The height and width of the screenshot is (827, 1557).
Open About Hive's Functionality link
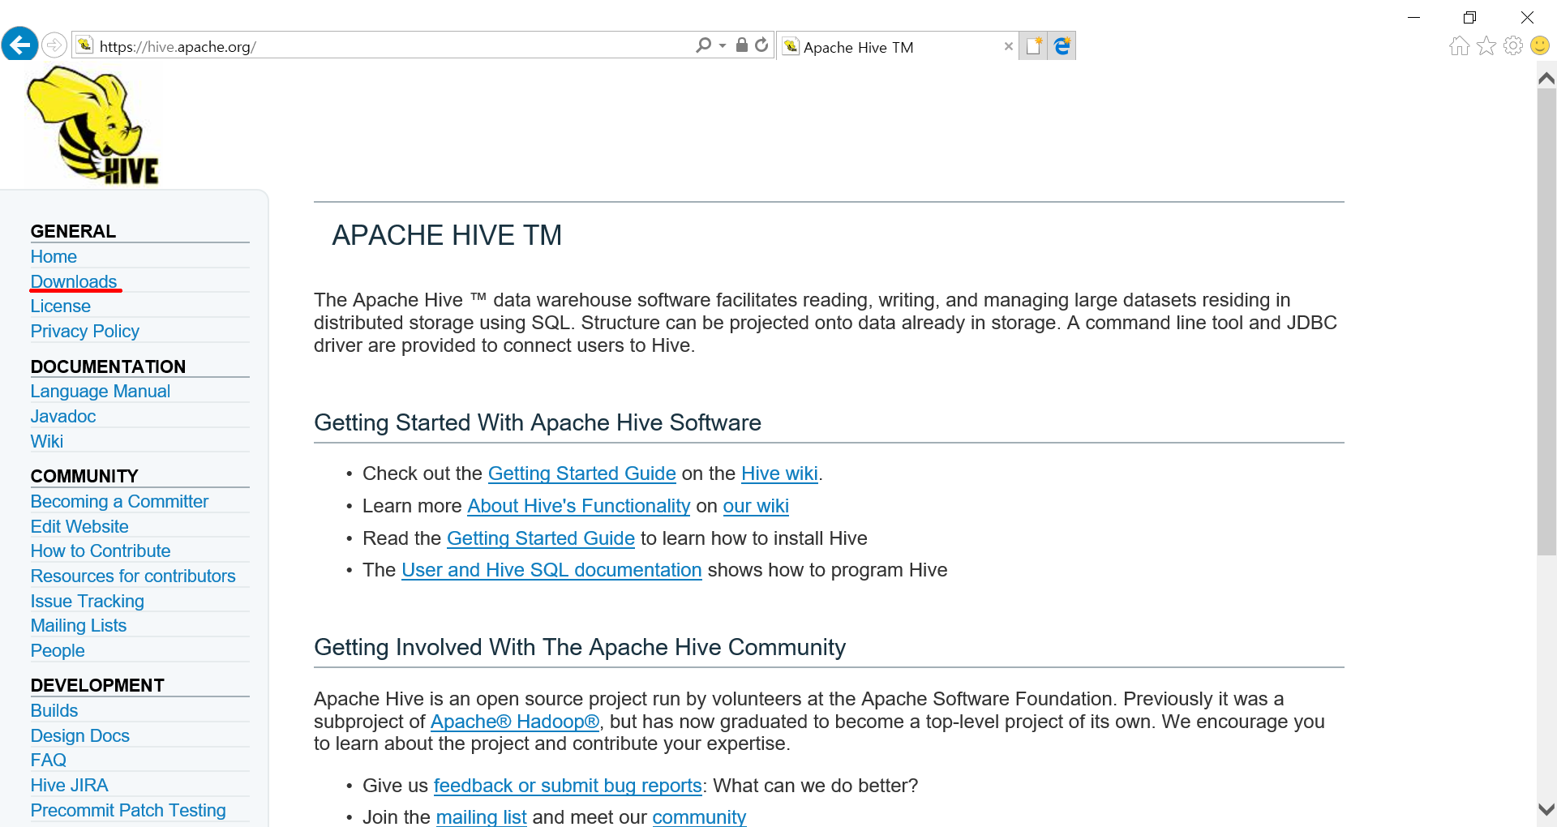(x=579, y=506)
